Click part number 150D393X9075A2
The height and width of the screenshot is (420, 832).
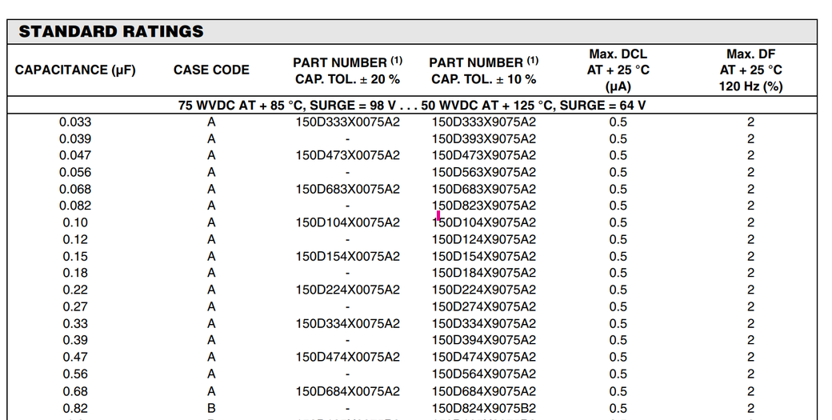tap(484, 139)
